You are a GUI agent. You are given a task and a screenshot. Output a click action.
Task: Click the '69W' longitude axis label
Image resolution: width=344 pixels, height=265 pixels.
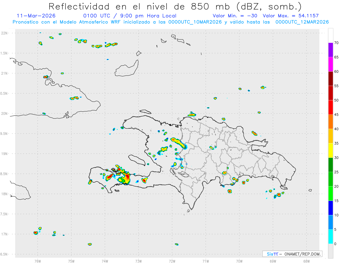coord(273,261)
